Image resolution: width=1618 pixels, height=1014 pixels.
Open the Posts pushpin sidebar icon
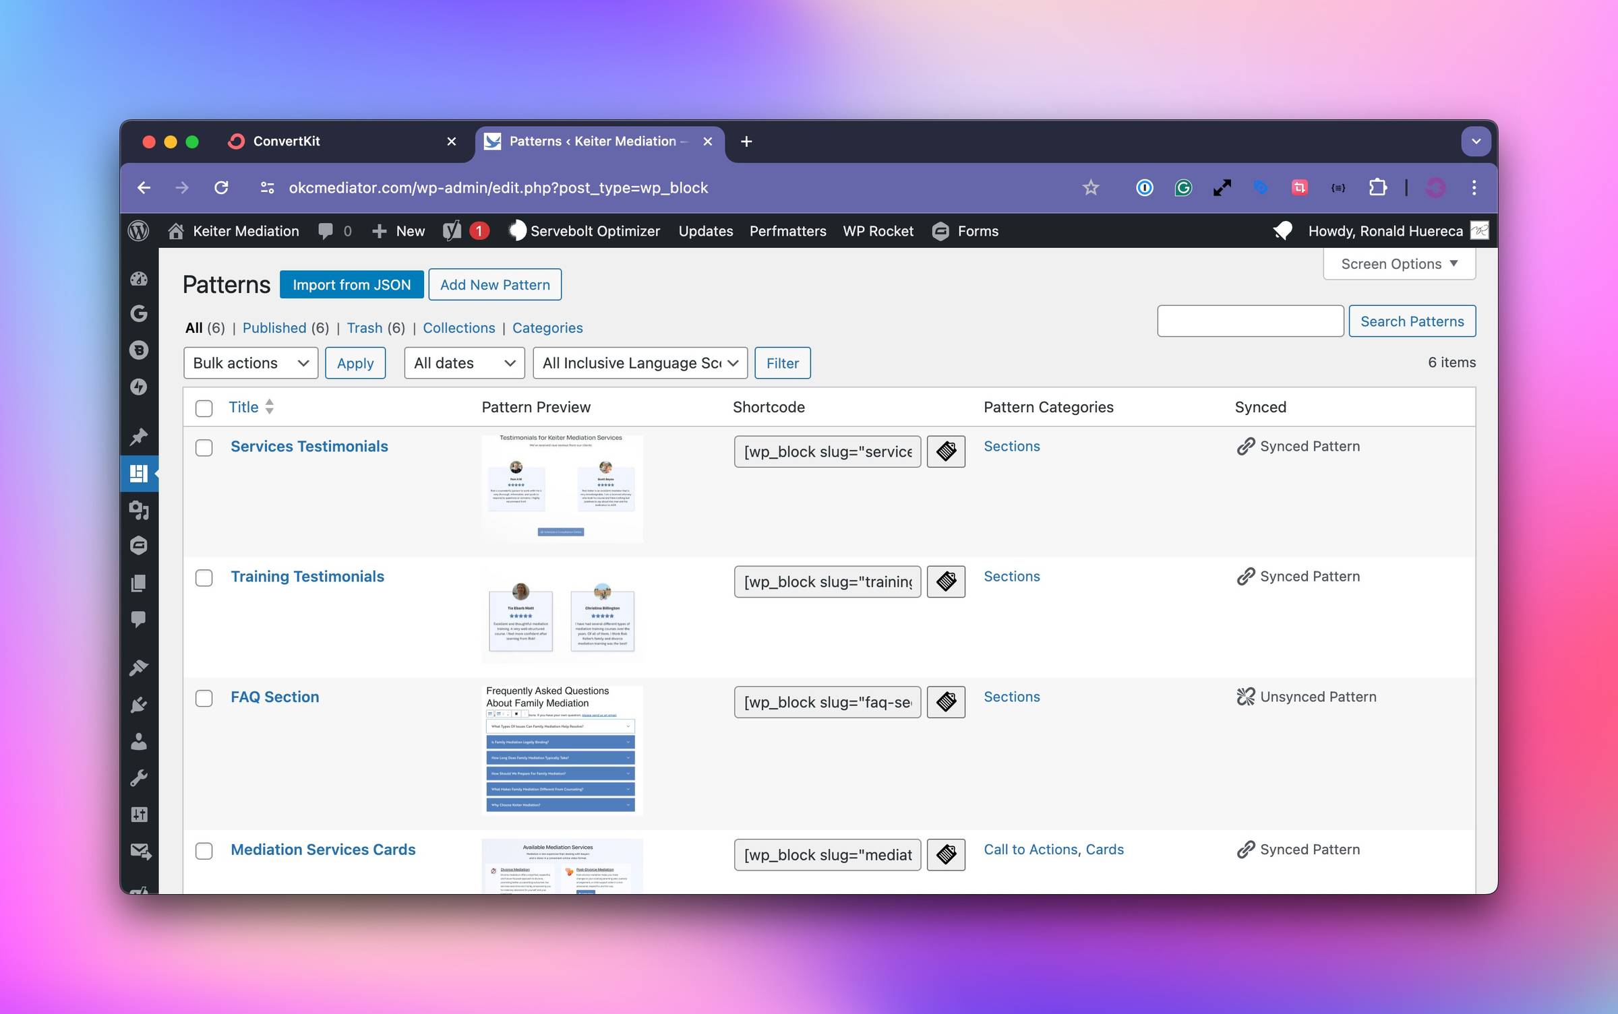[139, 437]
